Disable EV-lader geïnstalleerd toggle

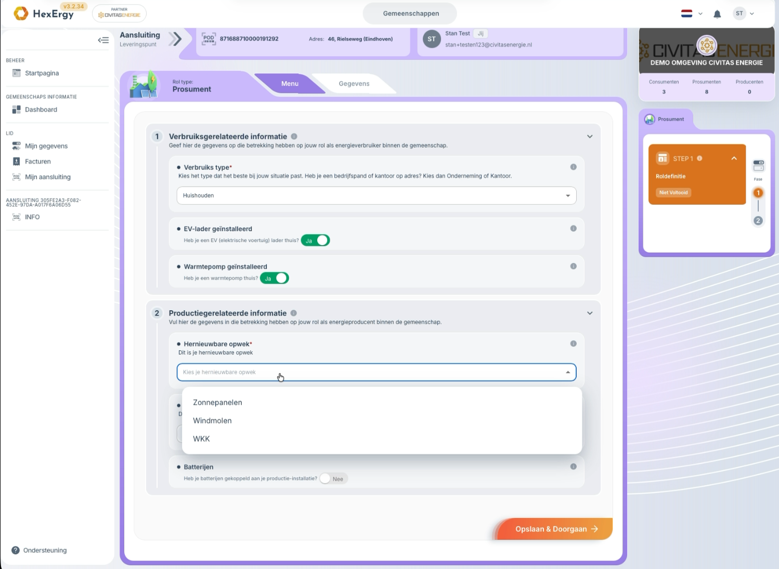(316, 241)
